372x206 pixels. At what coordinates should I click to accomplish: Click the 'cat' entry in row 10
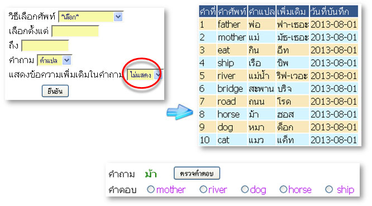pos(223,140)
